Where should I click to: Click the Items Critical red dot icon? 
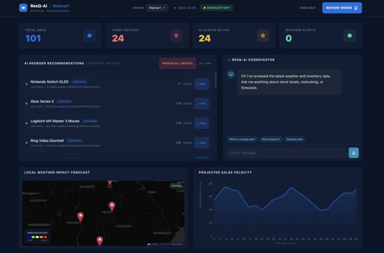[x=176, y=36]
